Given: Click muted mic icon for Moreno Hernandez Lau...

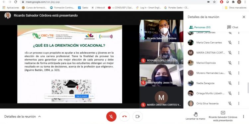Looking at the screenshot, I should (x=230, y=73).
